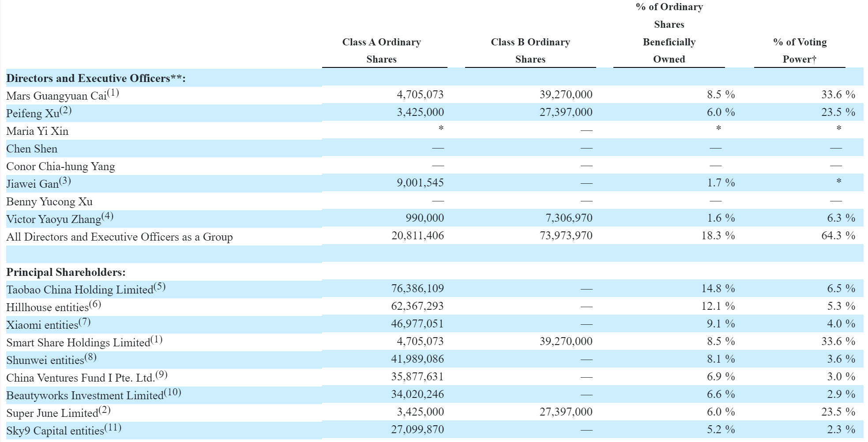The image size is (868, 442).
Task: Click Jiawei Gan share count 9,001,545
Action: click(x=420, y=183)
